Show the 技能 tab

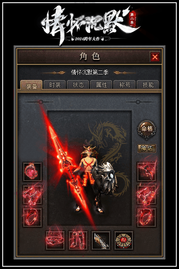tap(148, 85)
